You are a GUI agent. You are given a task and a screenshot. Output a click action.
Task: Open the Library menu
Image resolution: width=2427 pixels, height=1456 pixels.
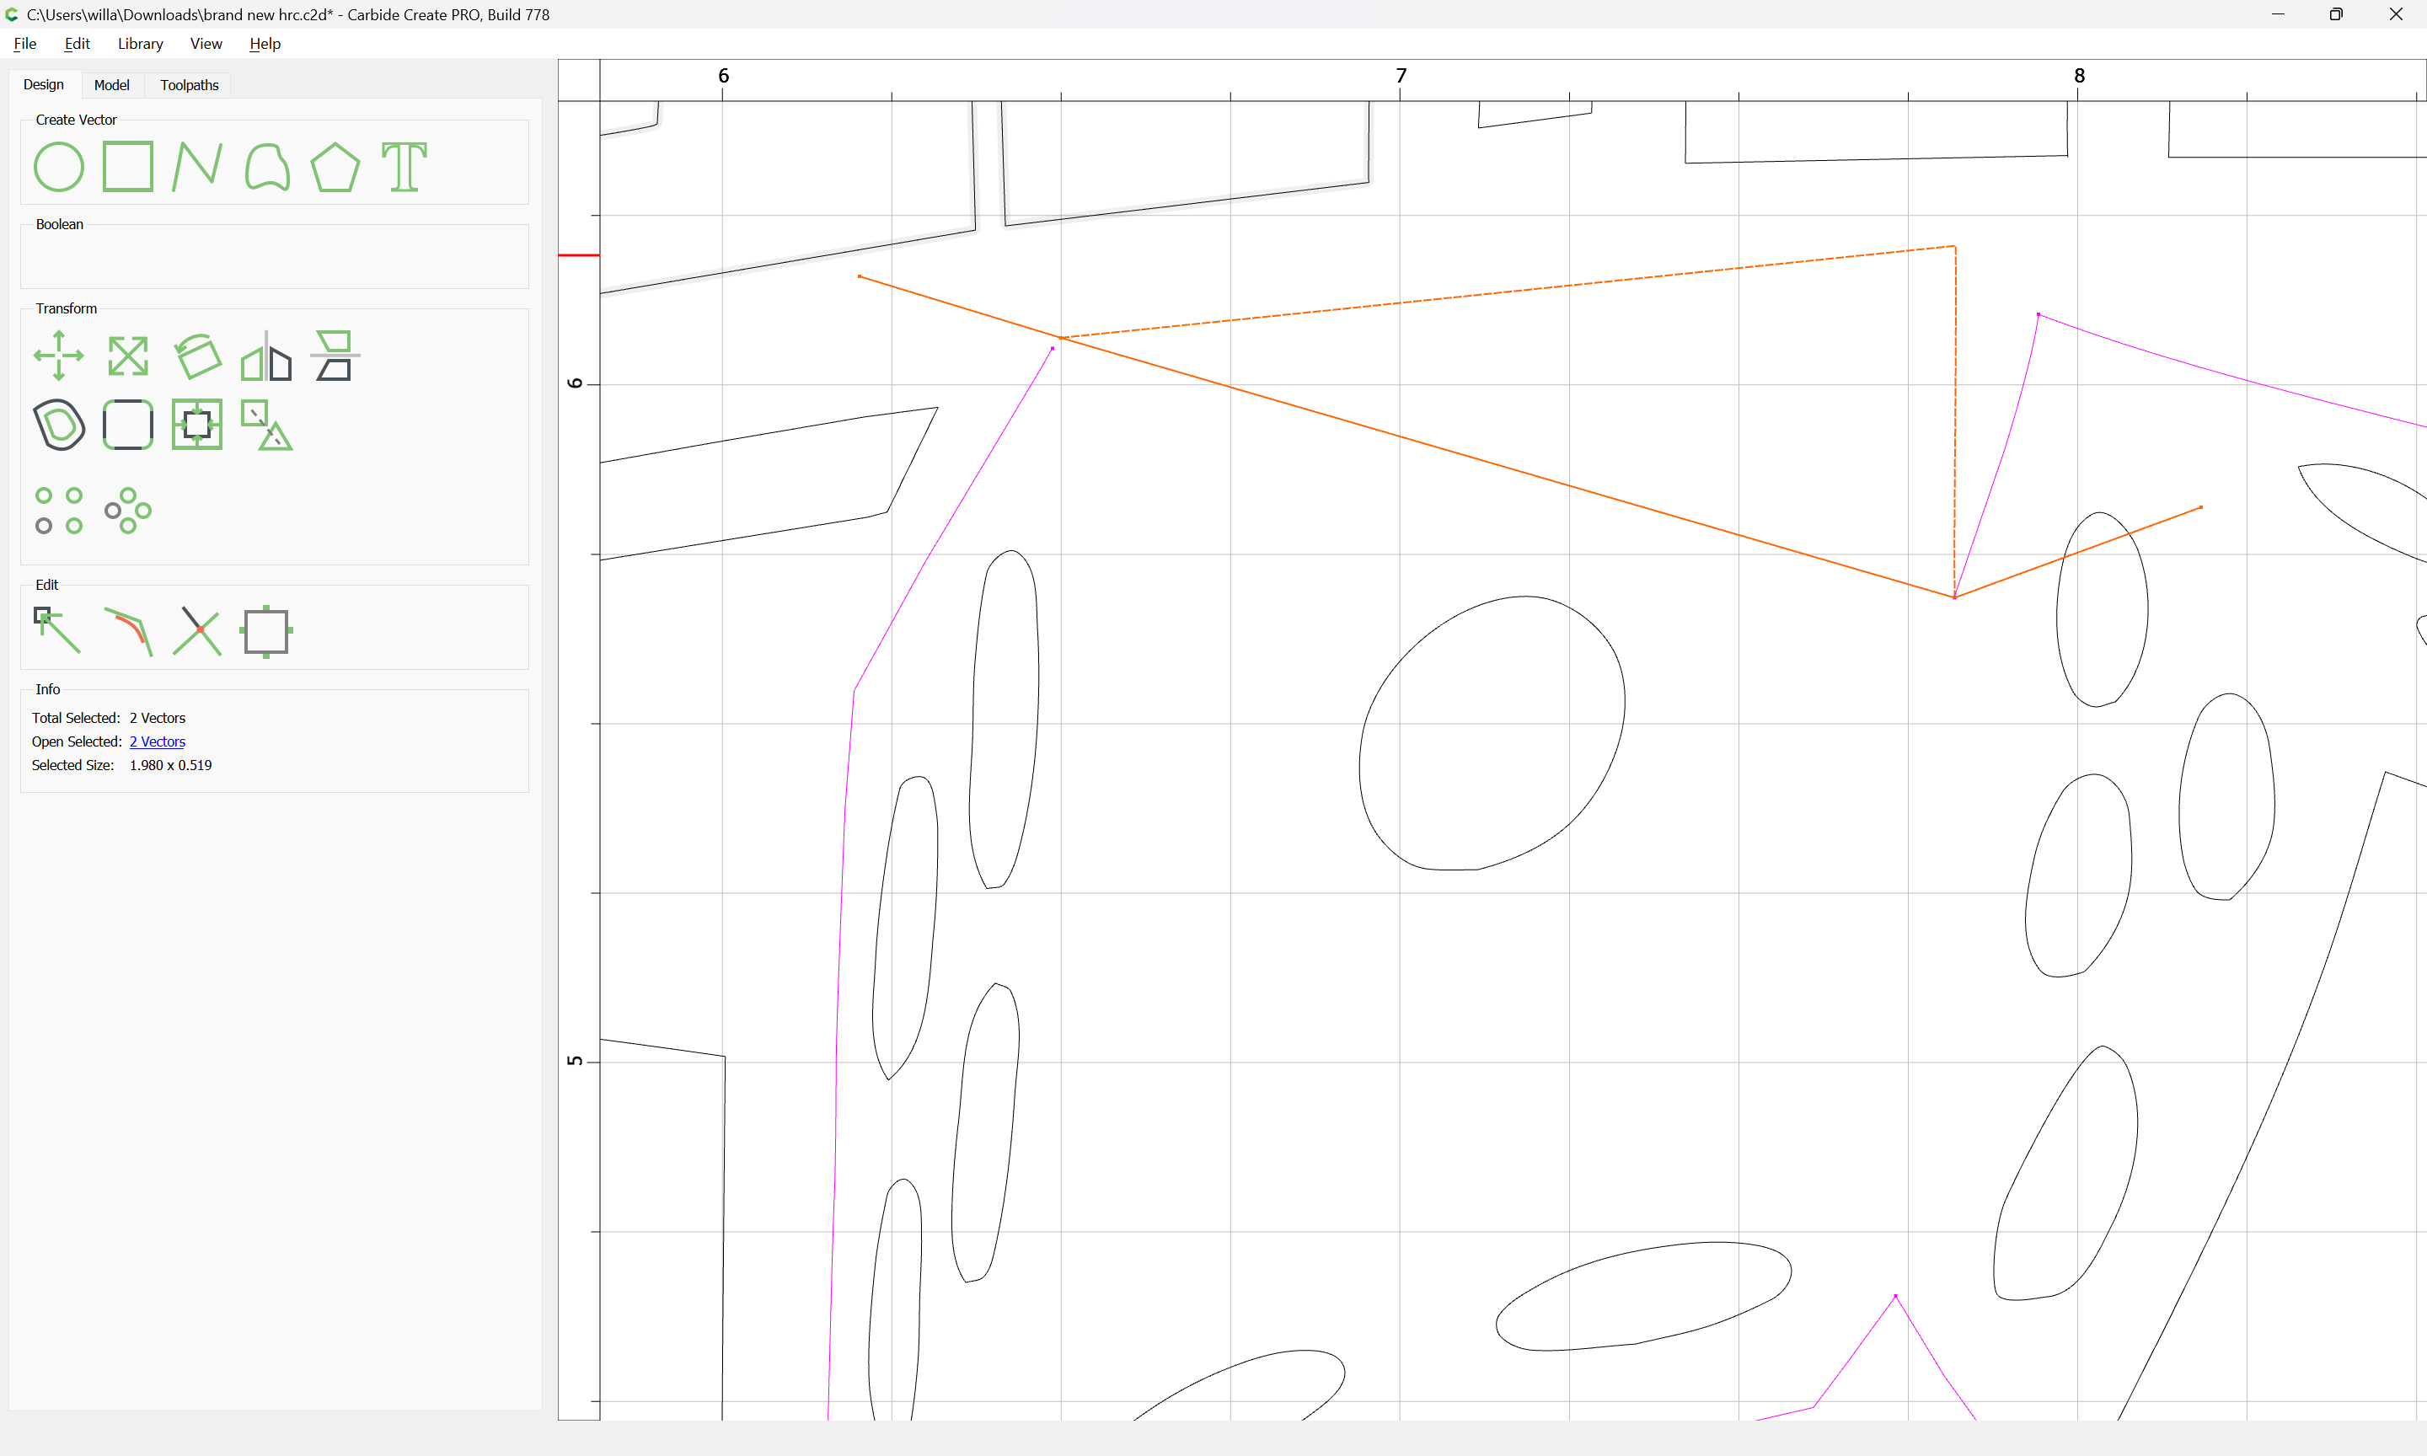coord(140,44)
